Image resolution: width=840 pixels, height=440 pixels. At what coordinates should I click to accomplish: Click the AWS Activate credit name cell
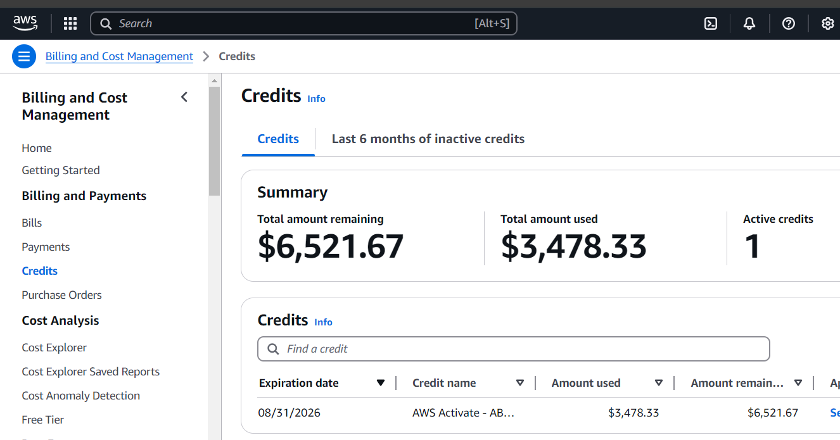pos(464,413)
